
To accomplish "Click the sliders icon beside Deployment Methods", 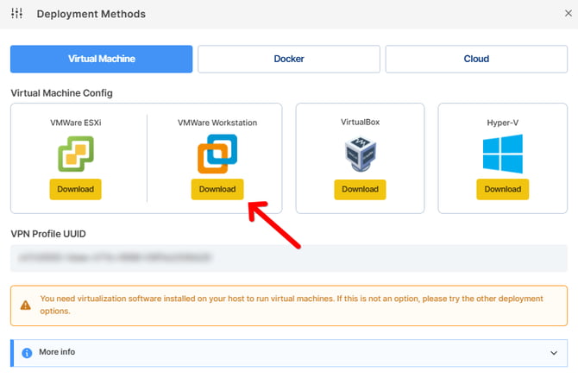I will pos(16,14).
